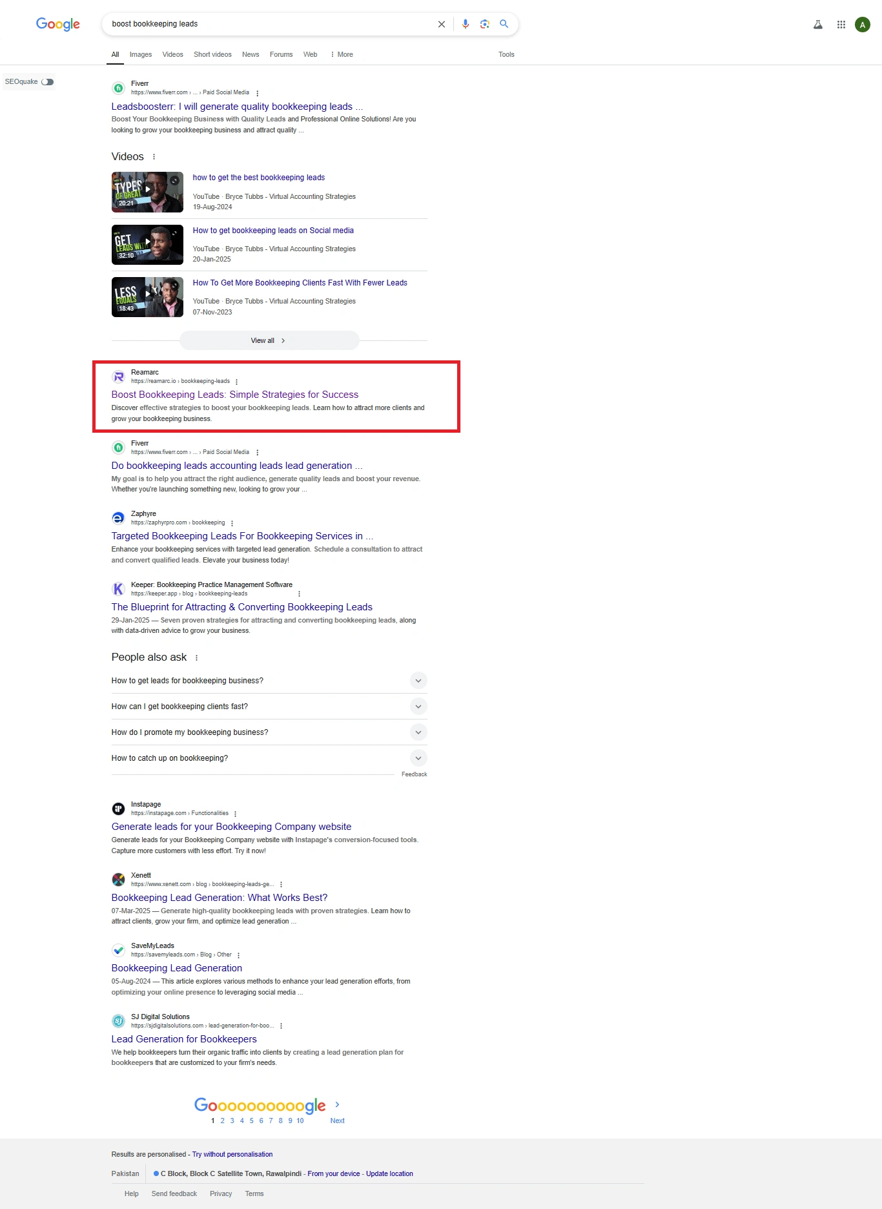
Task: Click inside the search input field
Action: click(x=271, y=24)
